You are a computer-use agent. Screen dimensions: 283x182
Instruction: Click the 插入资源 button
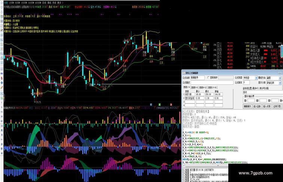[267, 106]
